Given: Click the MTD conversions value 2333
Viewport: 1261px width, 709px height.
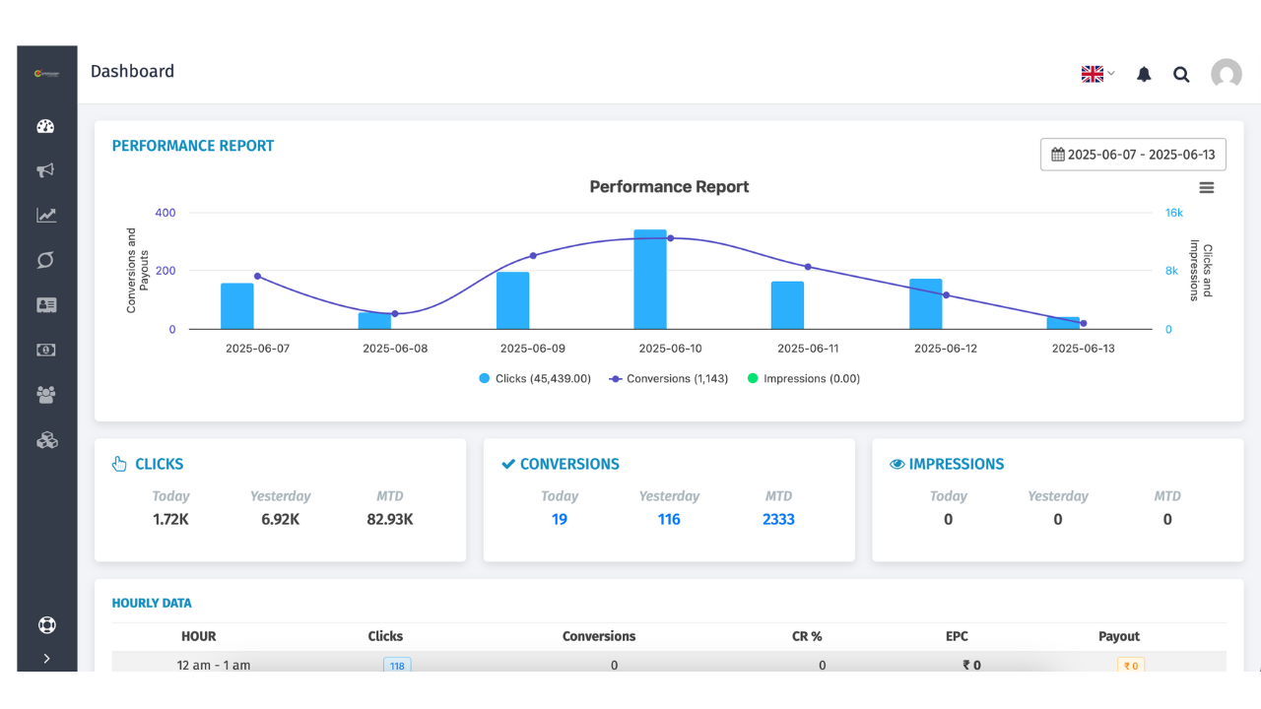Looking at the screenshot, I should 778,519.
